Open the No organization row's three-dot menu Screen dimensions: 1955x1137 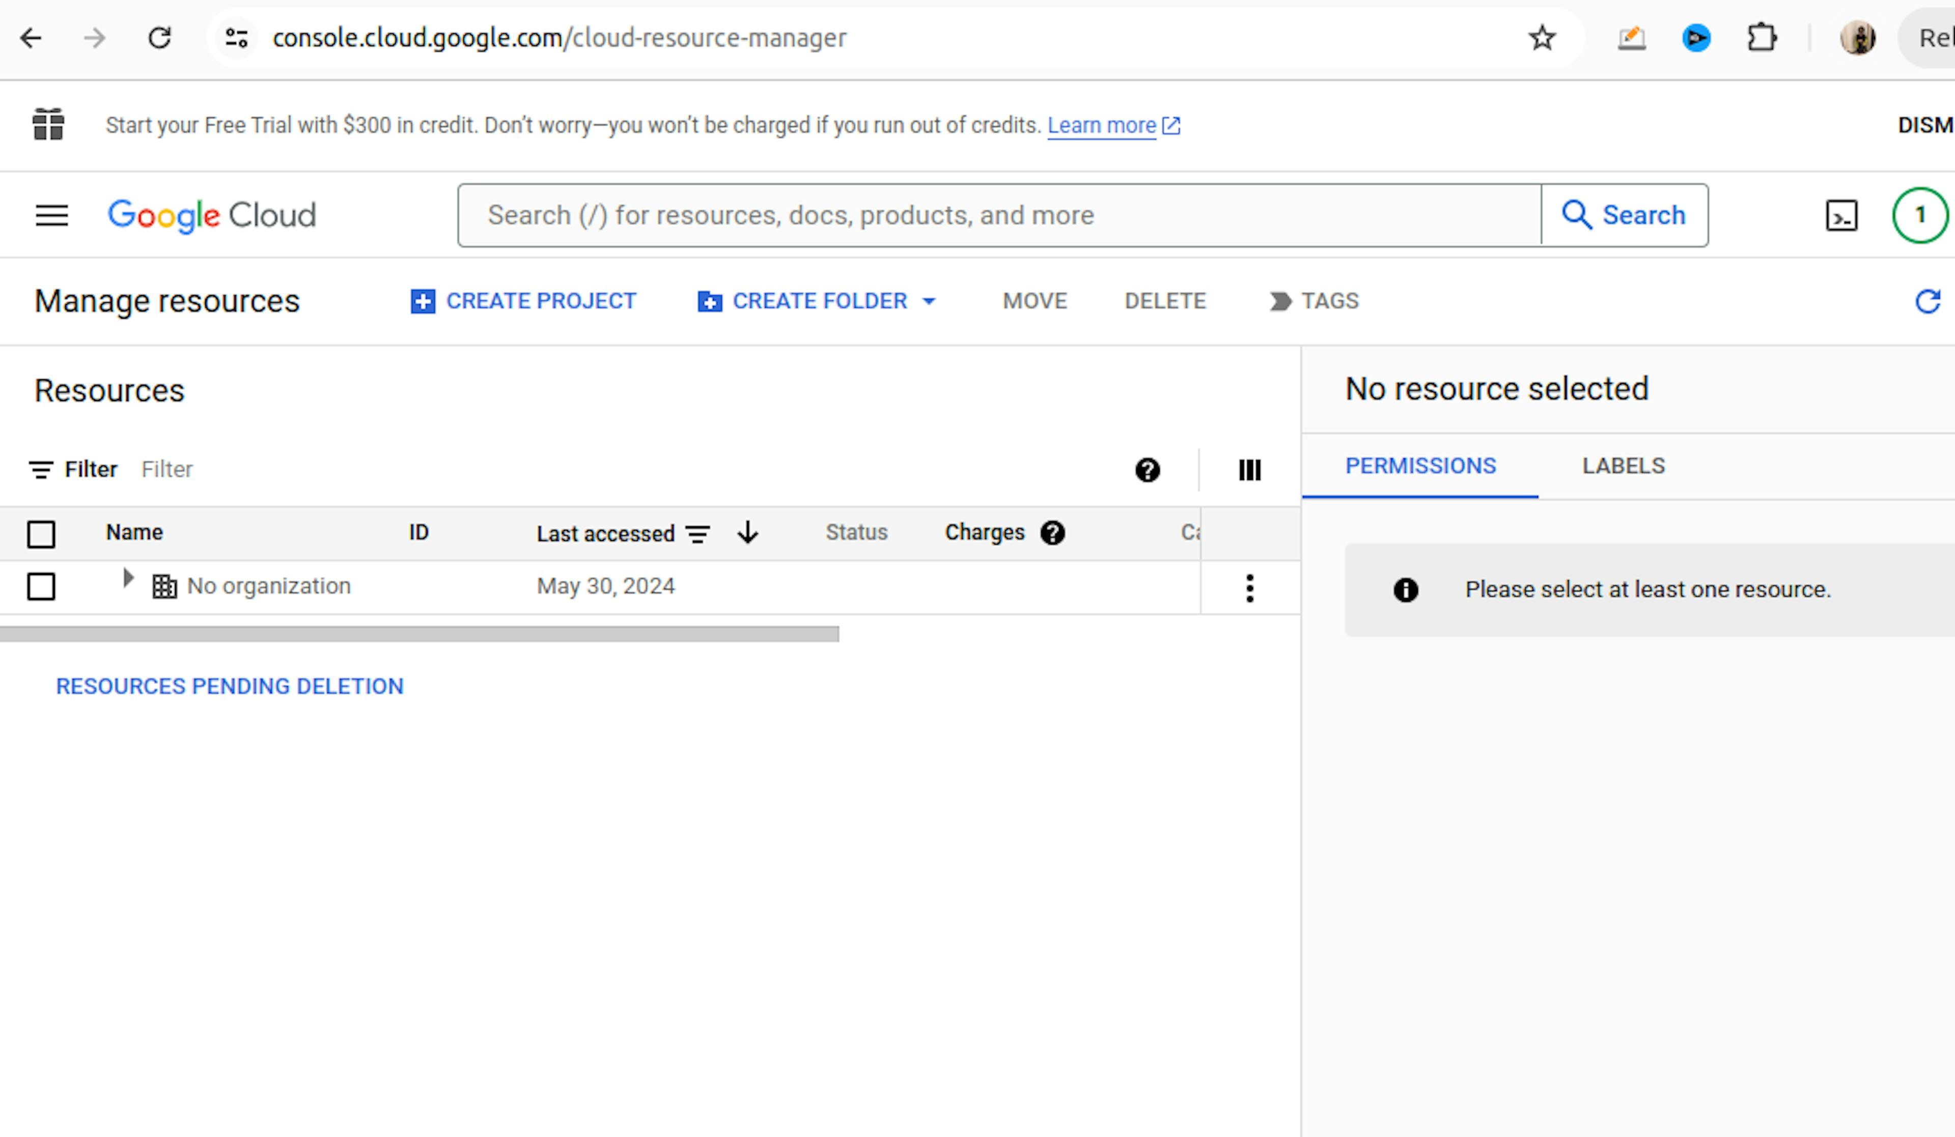coord(1249,588)
